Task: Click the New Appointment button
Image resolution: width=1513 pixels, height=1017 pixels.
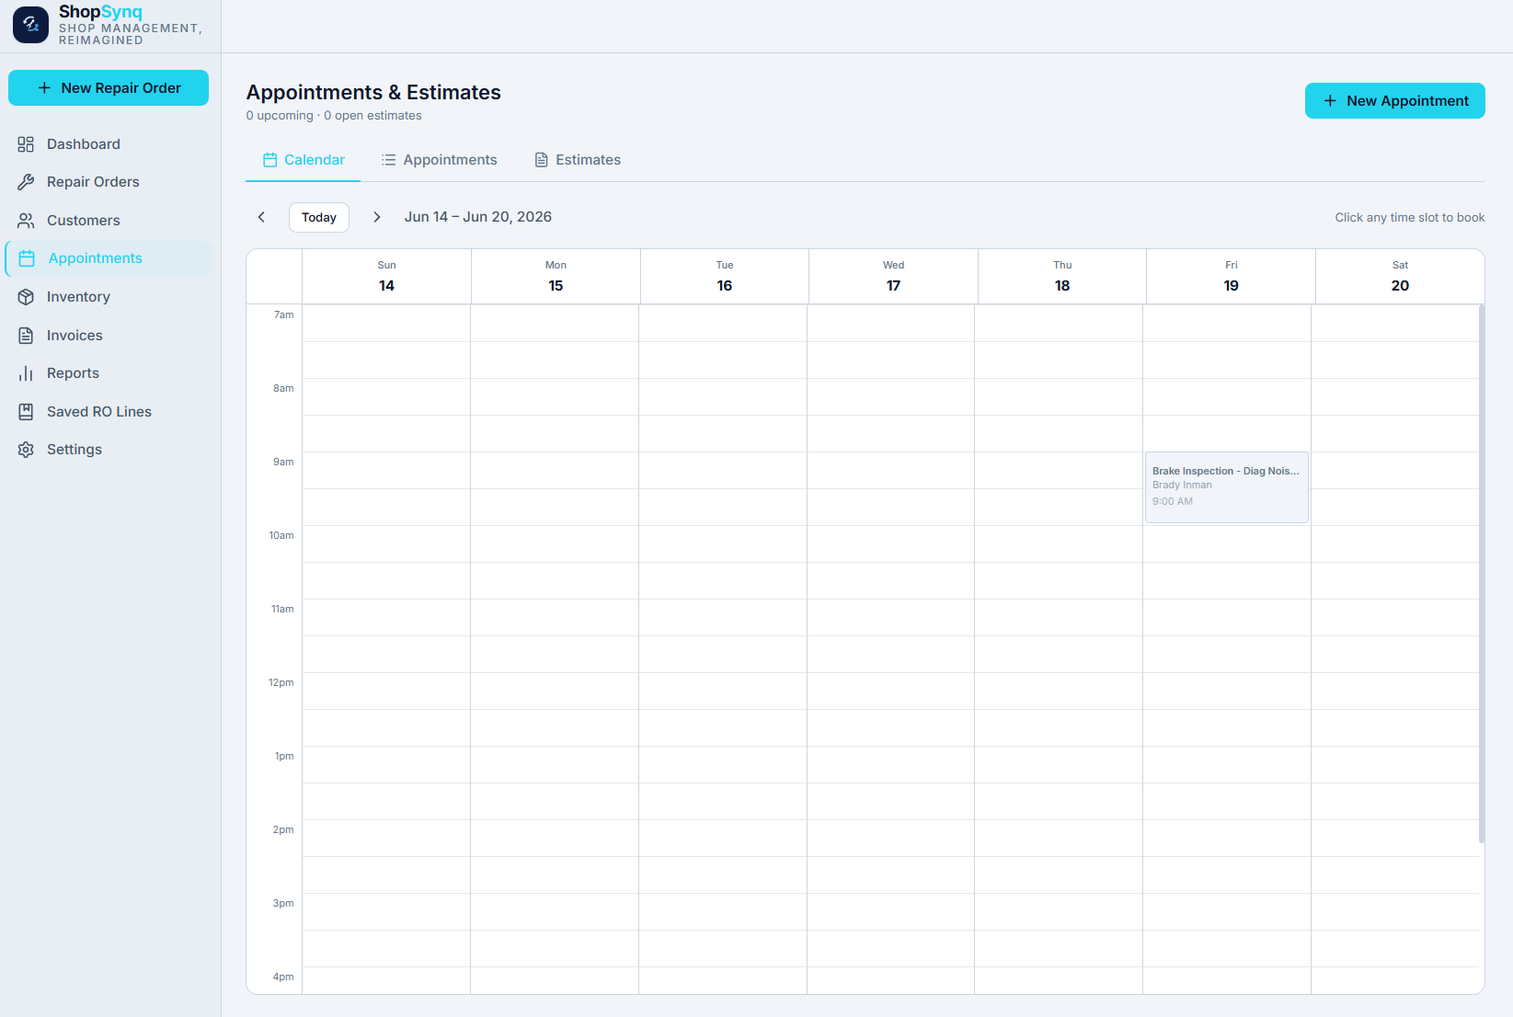Action: coord(1394,101)
